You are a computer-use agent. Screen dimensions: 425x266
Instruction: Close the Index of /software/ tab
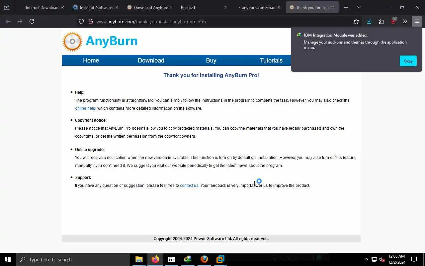tap(117, 7)
